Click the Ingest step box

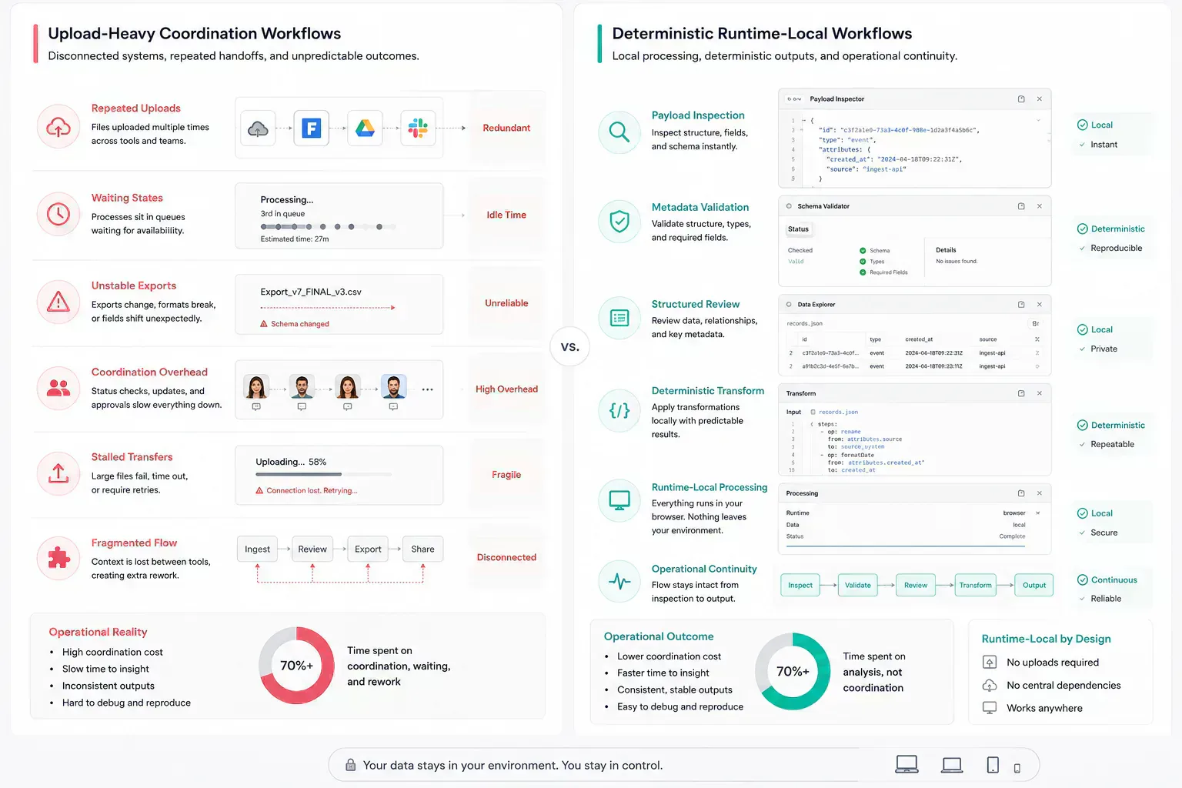257,549
